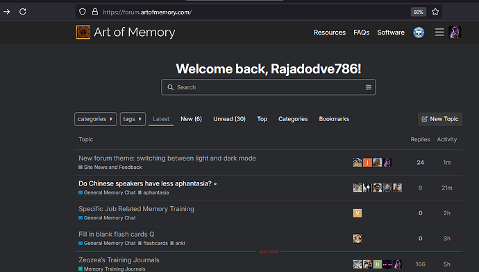Click first poster avatar in Chinese speakers topic

coord(358,188)
